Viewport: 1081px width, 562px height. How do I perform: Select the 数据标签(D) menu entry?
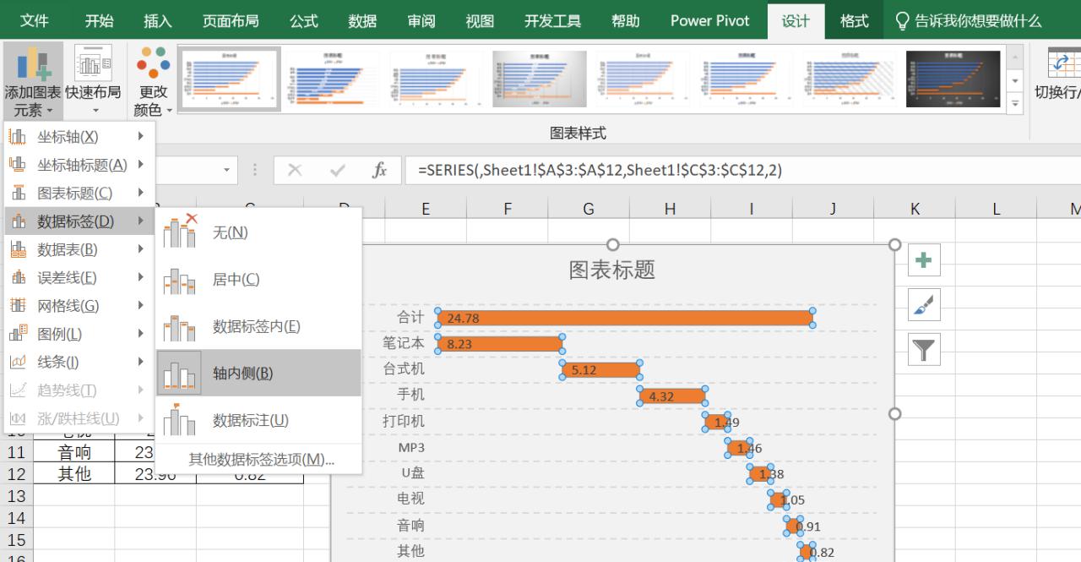tap(79, 221)
